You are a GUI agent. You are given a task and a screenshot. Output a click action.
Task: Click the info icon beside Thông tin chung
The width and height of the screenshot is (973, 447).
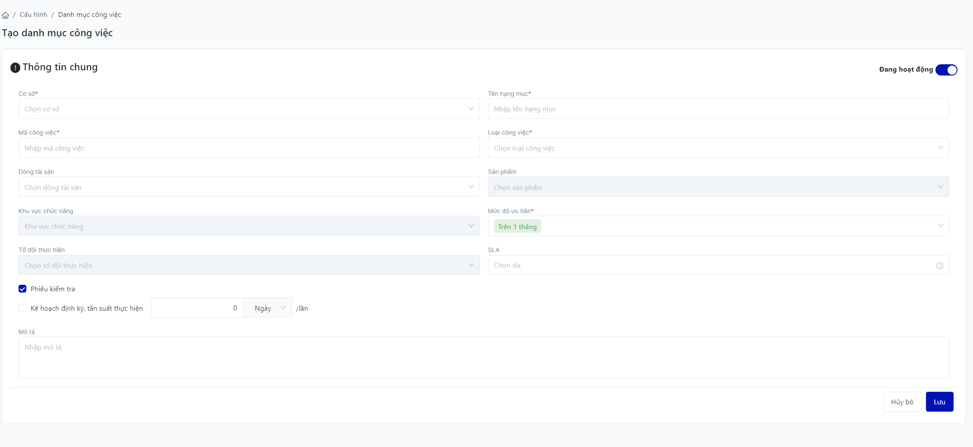coord(15,68)
